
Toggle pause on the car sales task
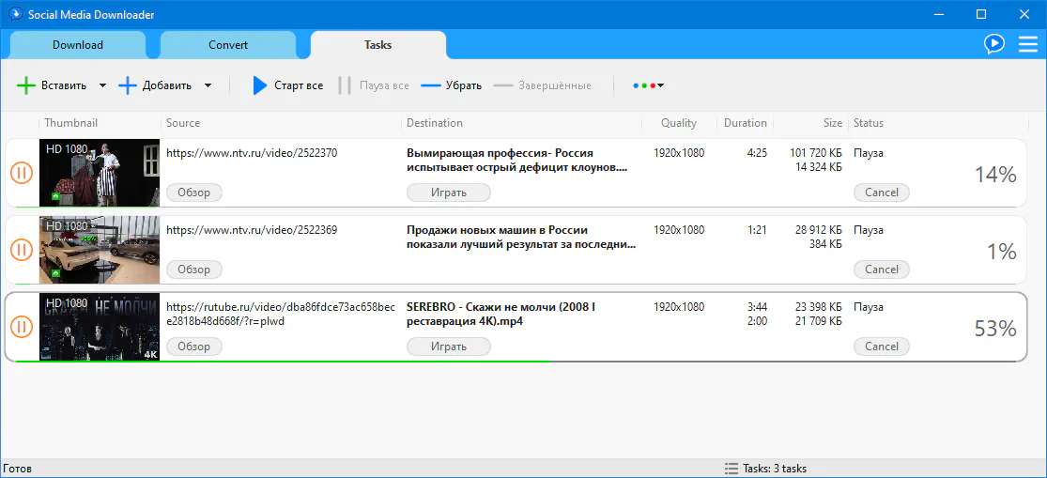coord(22,250)
